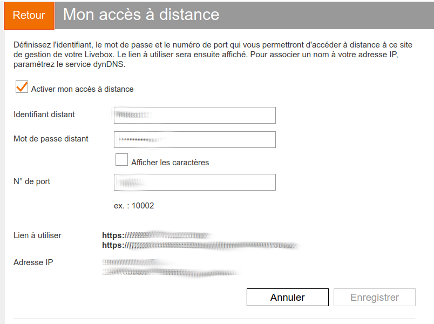The height and width of the screenshot is (324, 434).
Task: Click the Lien à utiliser label
Action: coord(37,235)
